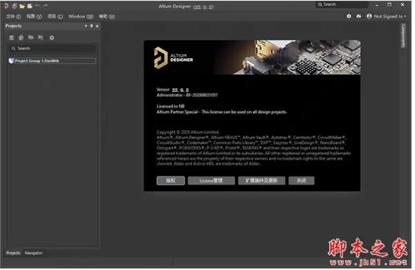Viewport: 415px width, 270px height.
Task: Select Project Group 1.DsnWrk tree item
Action: coord(52,61)
